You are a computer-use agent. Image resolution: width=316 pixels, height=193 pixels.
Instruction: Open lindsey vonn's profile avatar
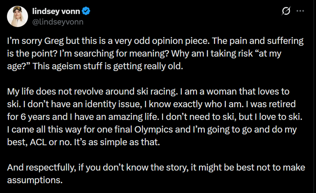click(18, 16)
